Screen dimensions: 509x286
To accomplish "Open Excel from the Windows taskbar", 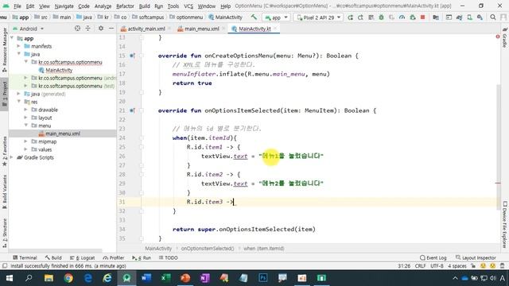I will click(165, 278).
